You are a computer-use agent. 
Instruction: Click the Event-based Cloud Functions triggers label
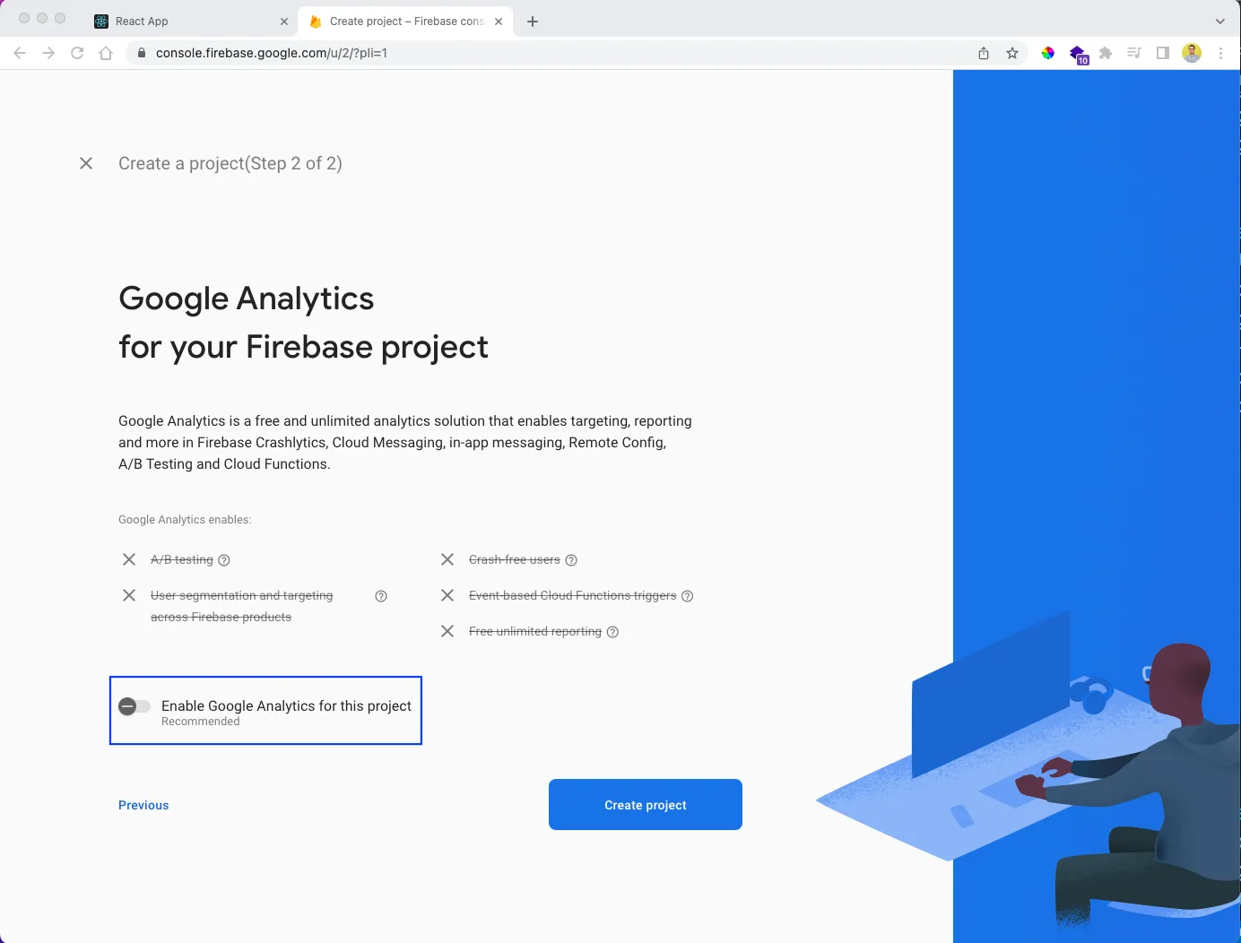point(573,595)
